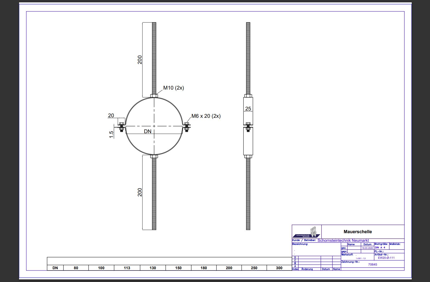430x282 pixels.
Task: Select the 80 cell in DN table
Action: coord(76,268)
